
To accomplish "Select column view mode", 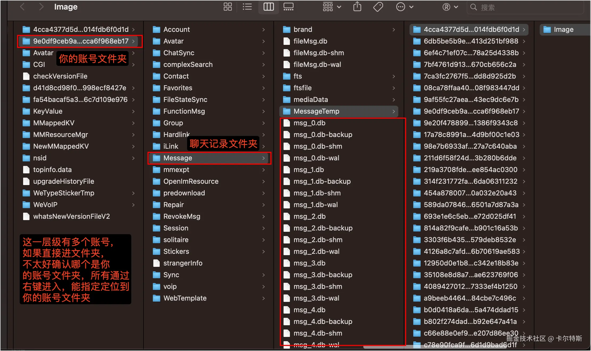I will tap(268, 7).
